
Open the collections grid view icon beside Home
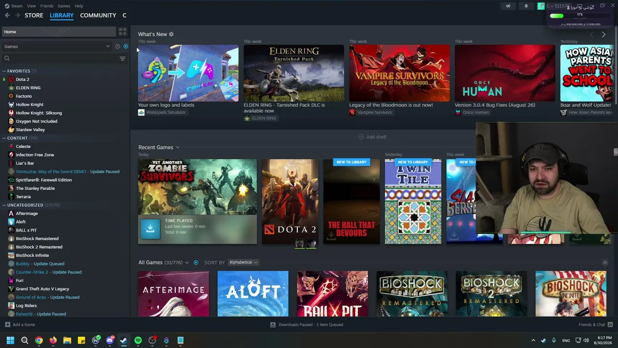click(123, 32)
